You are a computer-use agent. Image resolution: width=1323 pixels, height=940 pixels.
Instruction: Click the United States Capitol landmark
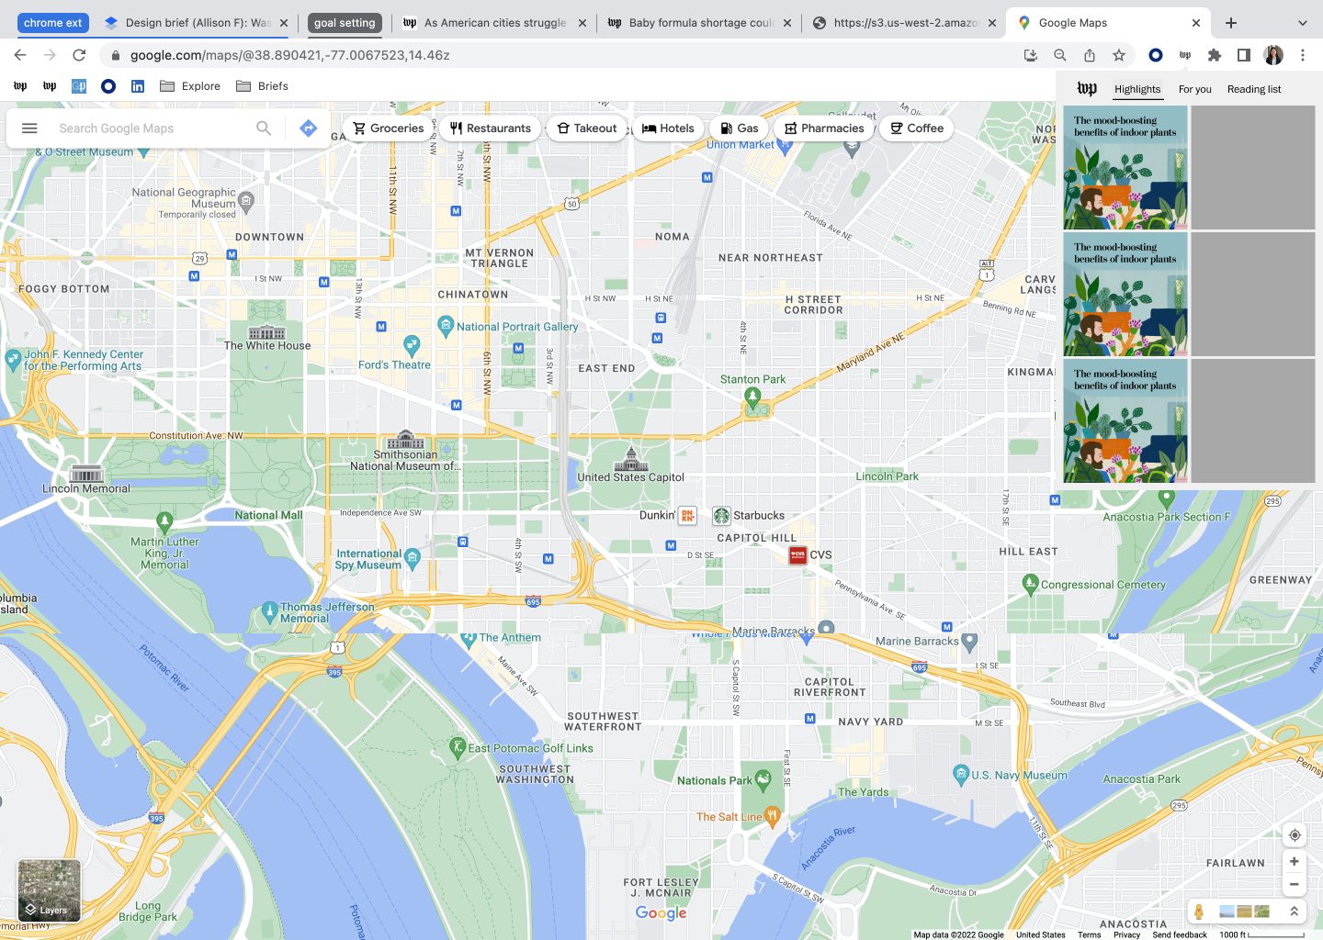(630, 465)
